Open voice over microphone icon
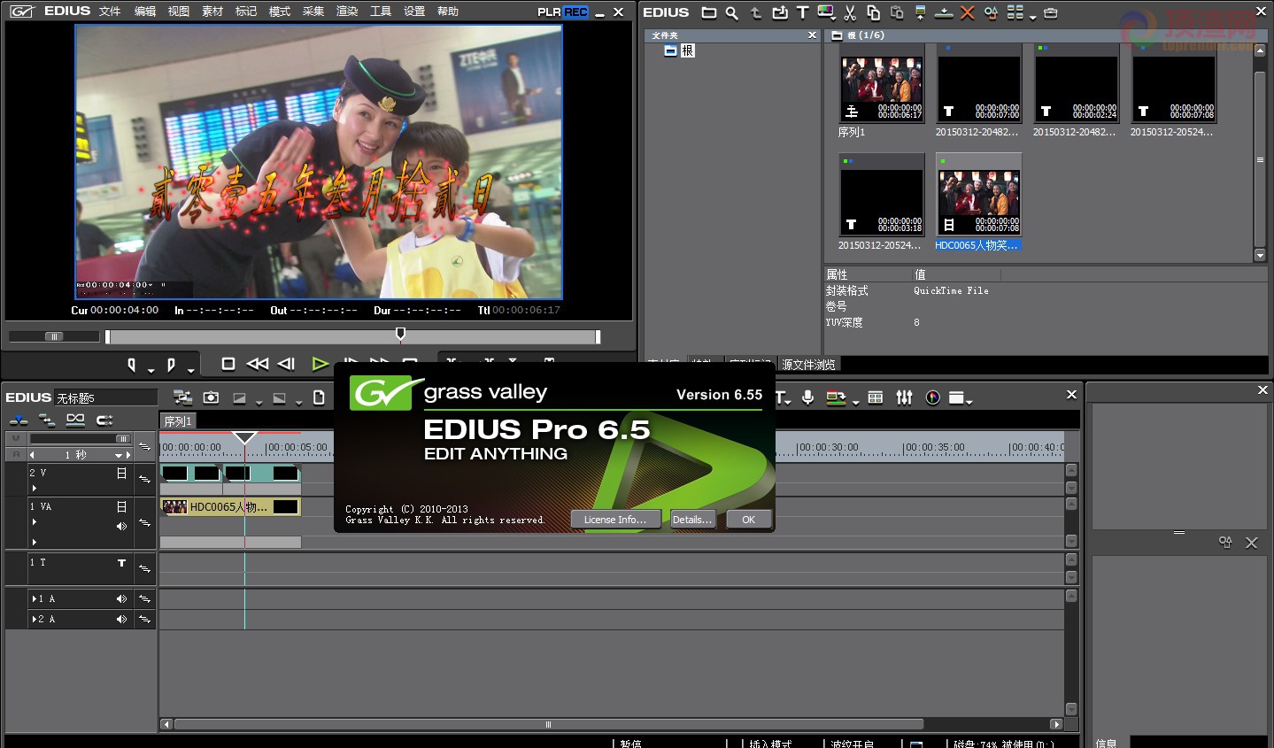 point(807,397)
